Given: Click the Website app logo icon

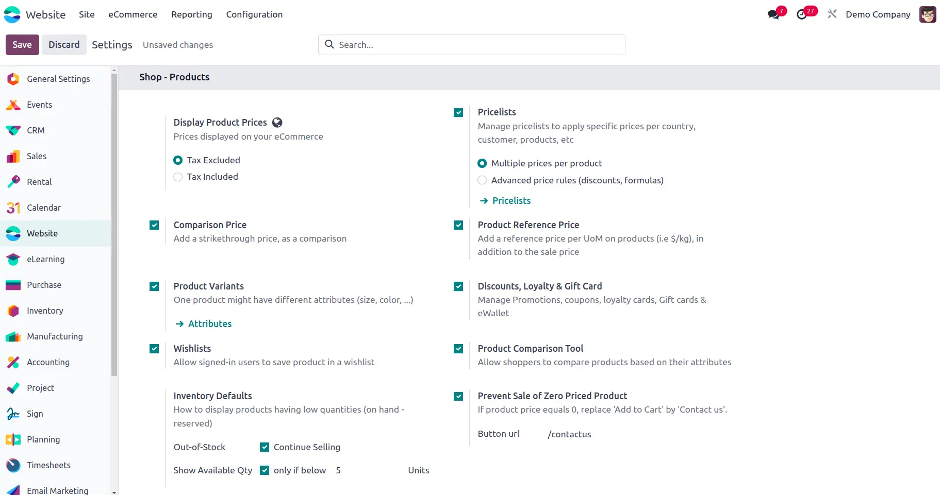Looking at the screenshot, I should [x=12, y=14].
